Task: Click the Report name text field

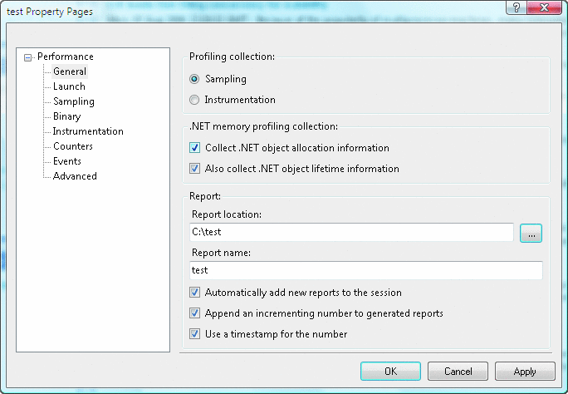Action: pos(366,270)
